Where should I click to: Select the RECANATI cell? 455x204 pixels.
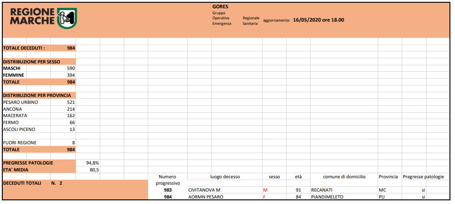[x=322, y=190]
